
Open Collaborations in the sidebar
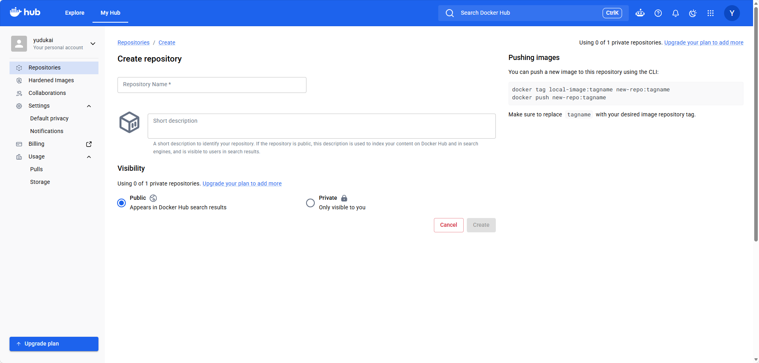54,93
